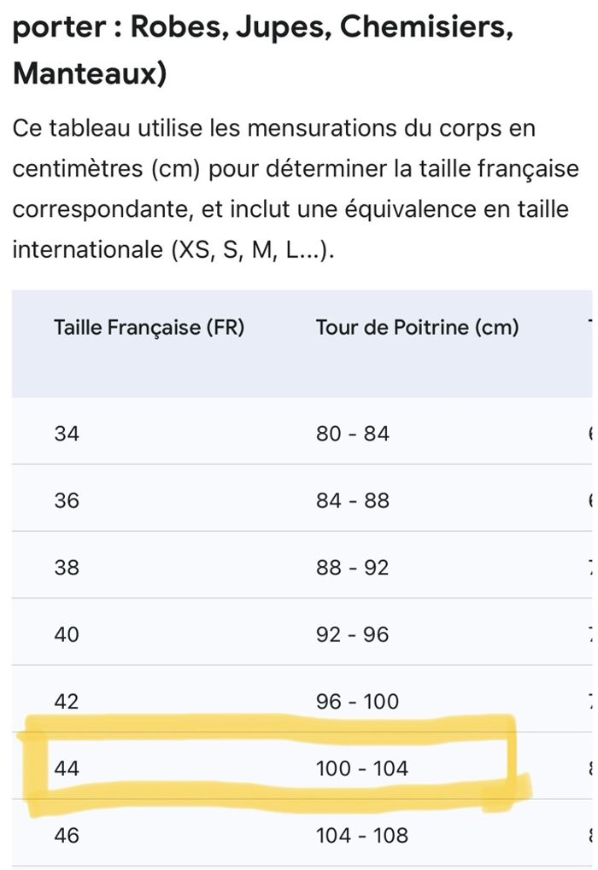This screenshot has height=870, width=598.
Task: Click the '96 - 100' chest measurement cell
Action: pos(357,701)
